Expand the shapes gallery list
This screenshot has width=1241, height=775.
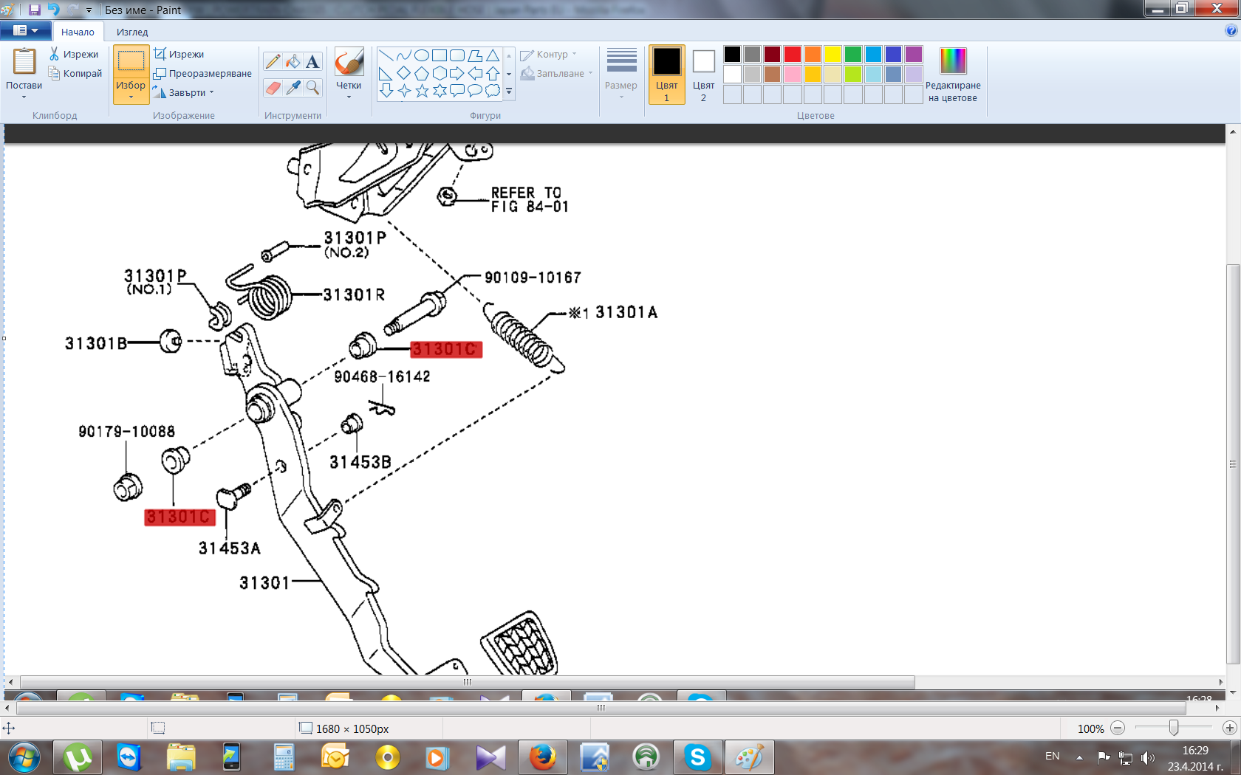click(x=509, y=92)
